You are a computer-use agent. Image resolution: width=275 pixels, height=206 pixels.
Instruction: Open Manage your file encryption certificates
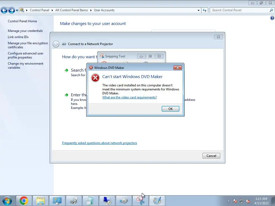[x=28, y=45]
